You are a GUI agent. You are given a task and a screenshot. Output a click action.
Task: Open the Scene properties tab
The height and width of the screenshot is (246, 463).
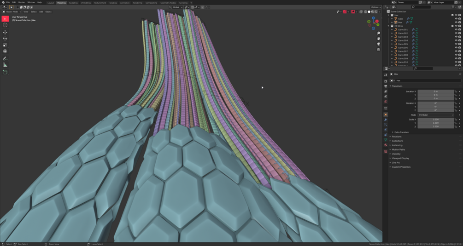(x=386, y=97)
